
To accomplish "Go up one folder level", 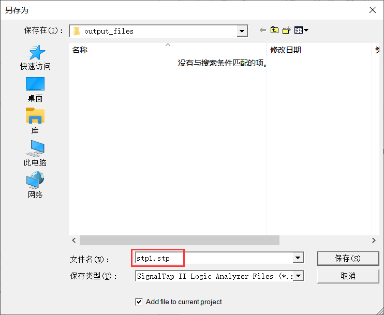I will 274,30.
